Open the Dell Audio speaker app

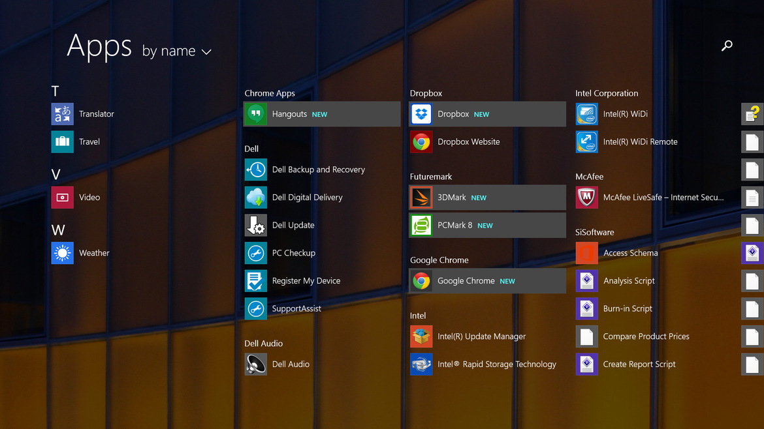click(x=278, y=364)
